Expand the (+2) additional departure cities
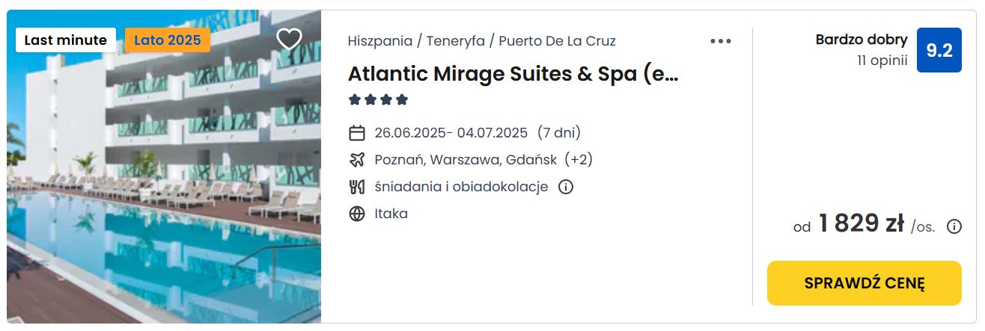Viewport: 985px width, 331px height. pyautogui.click(x=579, y=160)
